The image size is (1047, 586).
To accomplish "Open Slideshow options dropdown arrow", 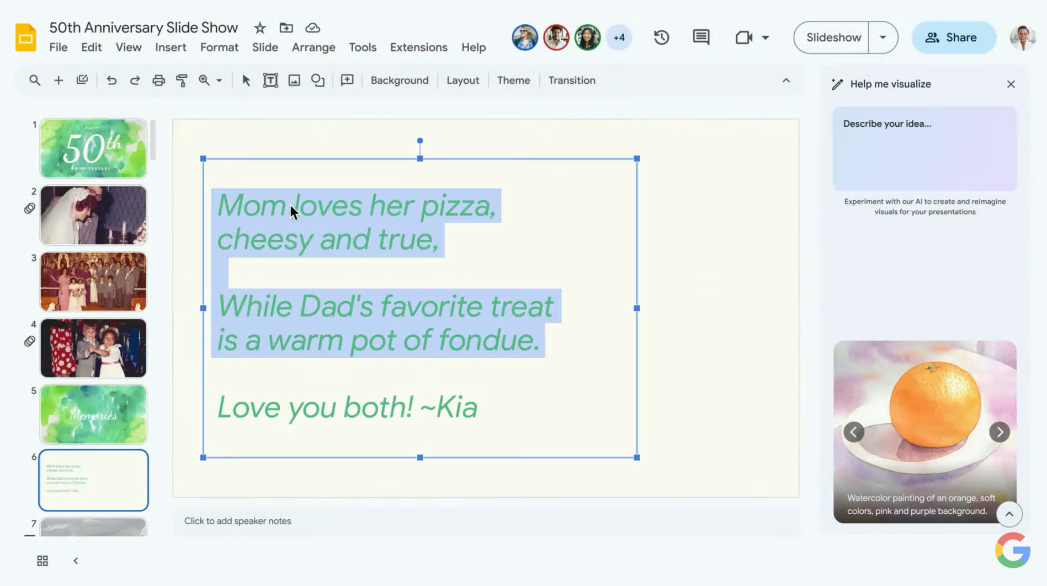I will click(x=883, y=37).
